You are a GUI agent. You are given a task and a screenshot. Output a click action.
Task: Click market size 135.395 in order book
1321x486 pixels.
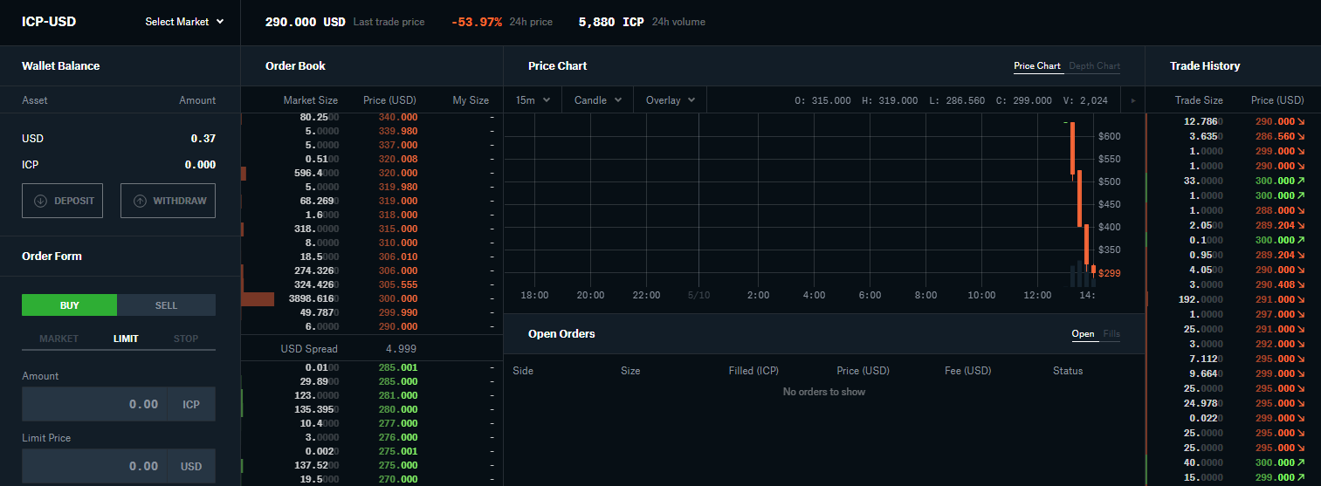[316, 409]
